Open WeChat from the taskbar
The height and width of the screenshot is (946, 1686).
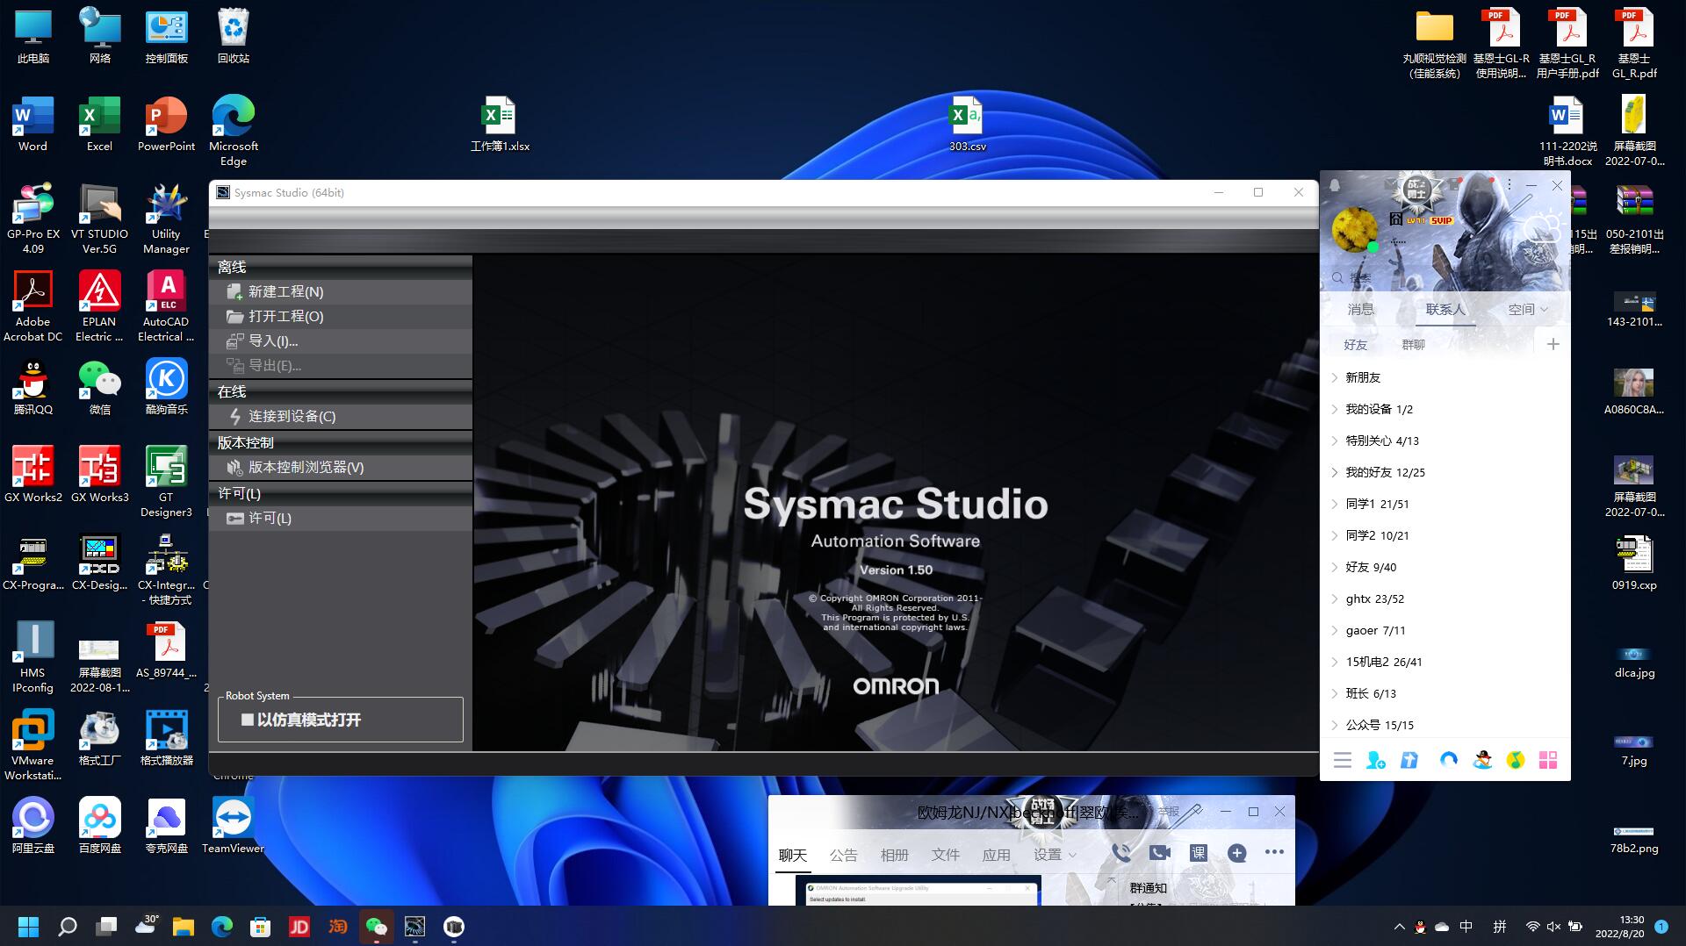[377, 927]
